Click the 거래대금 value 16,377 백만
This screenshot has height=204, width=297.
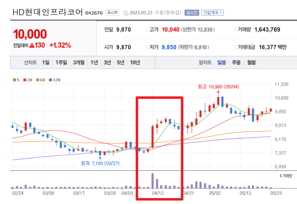point(273,47)
